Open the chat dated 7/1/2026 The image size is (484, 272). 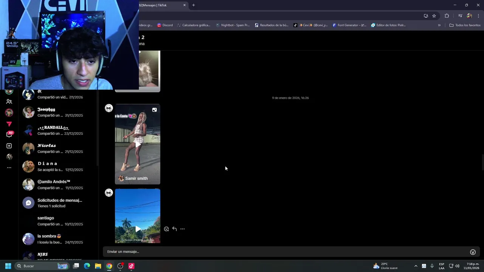(x=58, y=95)
